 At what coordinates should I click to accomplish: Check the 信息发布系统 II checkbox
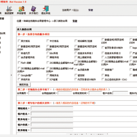(x=103, y=53)
